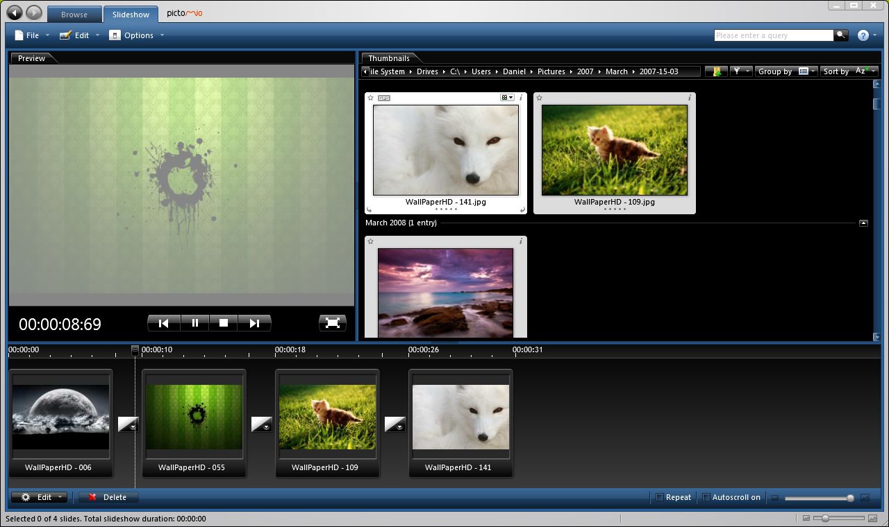The image size is (889, 527).
Task: Toggle star on WallPaperHD - 141.jpg thumbnail
Action: 371,98
